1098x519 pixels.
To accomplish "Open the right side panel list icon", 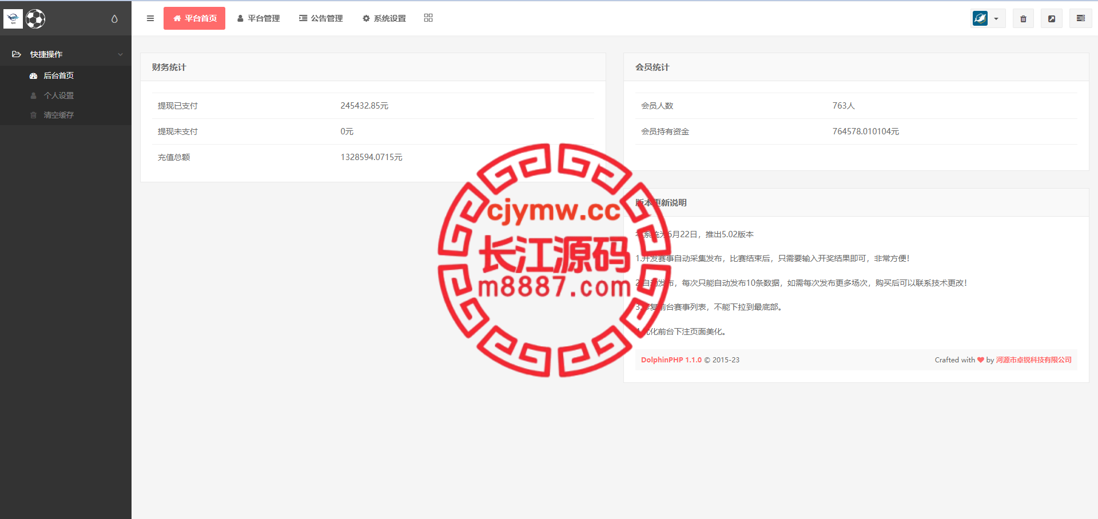I will click(1081, 18).
